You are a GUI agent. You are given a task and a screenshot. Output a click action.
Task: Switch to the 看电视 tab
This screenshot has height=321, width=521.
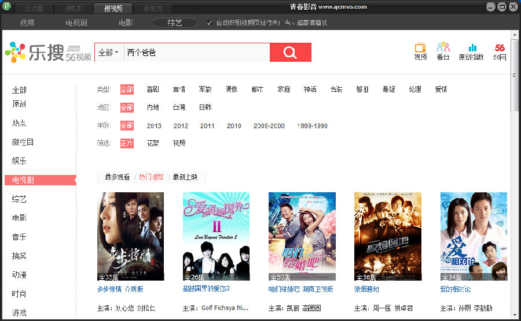point(152,8)
